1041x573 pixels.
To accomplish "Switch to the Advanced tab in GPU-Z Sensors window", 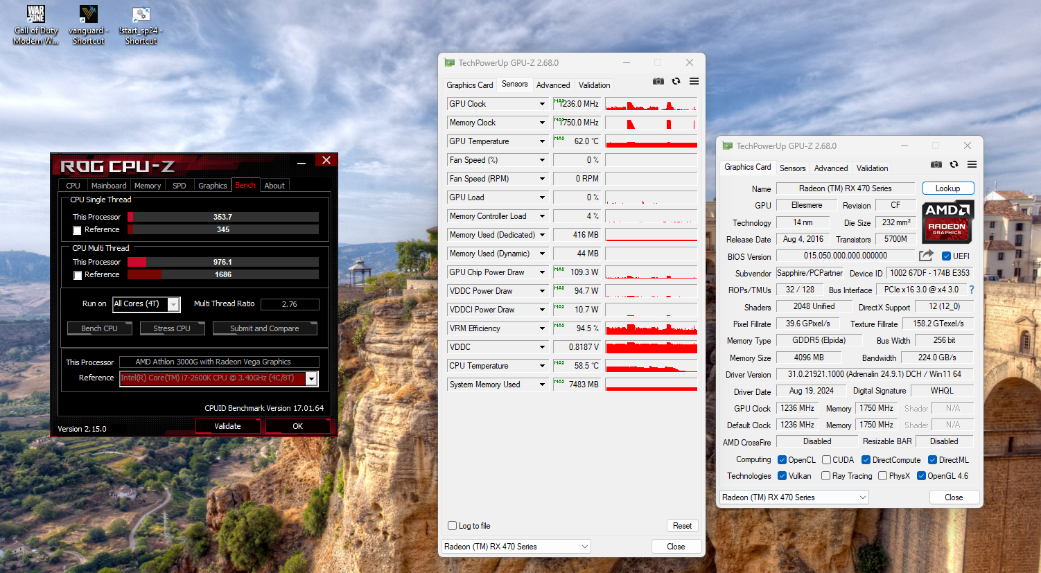I will click(553, 85).
